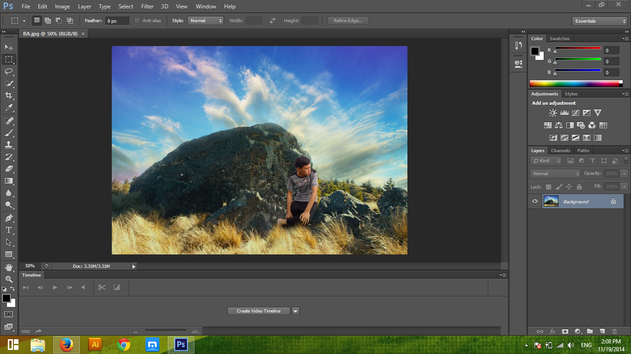Enable the Anti-alias checkbox
Image resolution: width=631 pixels, height=354 pixels.
(137, 21)
